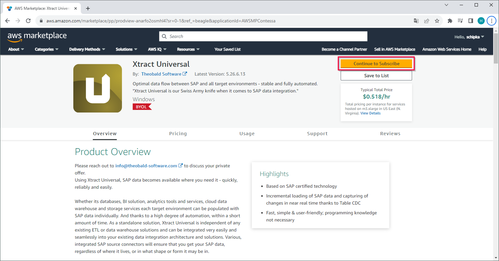Click the info@theobald-software.com email link
This screenshot has width=499, height=261.
[x=146, y=166]
